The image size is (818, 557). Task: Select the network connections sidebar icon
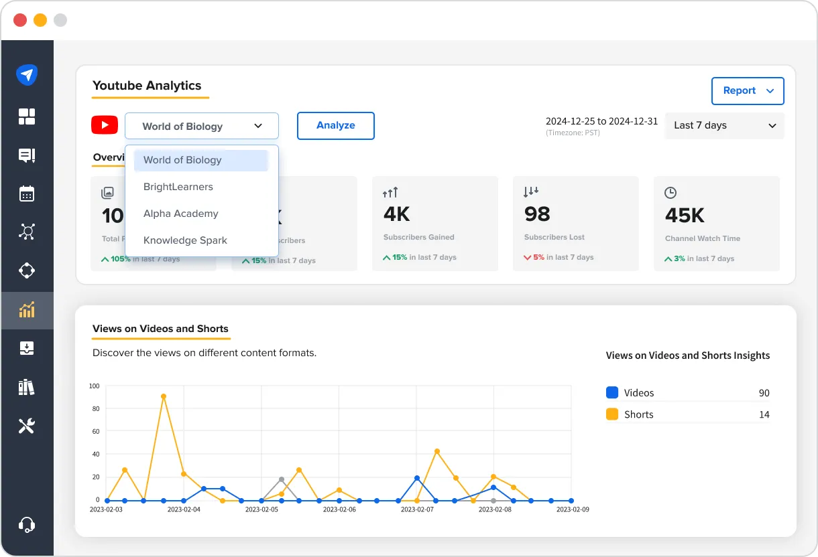coord(27,232)
